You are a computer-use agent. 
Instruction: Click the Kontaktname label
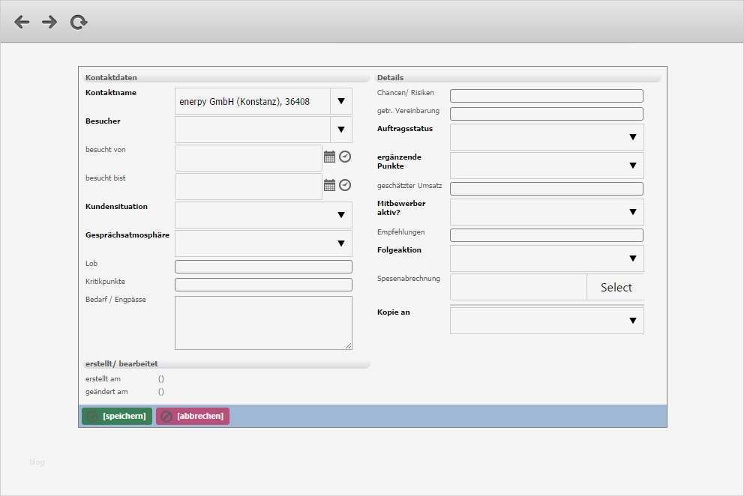point(110,92)
